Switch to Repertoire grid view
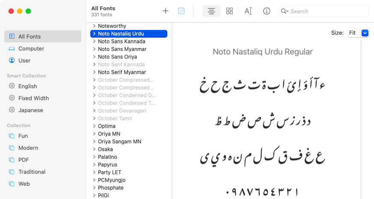The image size is (374, 199). click(x=229, y=11)
